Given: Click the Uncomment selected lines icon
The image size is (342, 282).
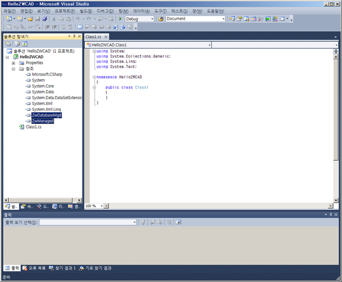Looking at the screenshot, I should (x=70, y=27).
